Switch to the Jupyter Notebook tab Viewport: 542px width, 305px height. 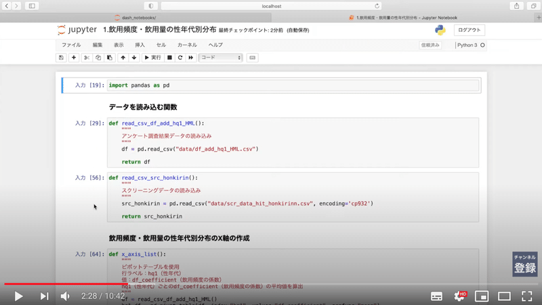[x=402, y=18]
